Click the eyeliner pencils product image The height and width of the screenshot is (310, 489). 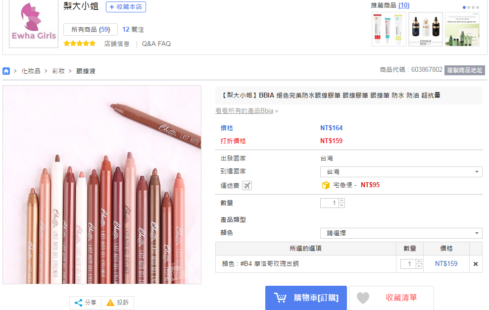102,185
